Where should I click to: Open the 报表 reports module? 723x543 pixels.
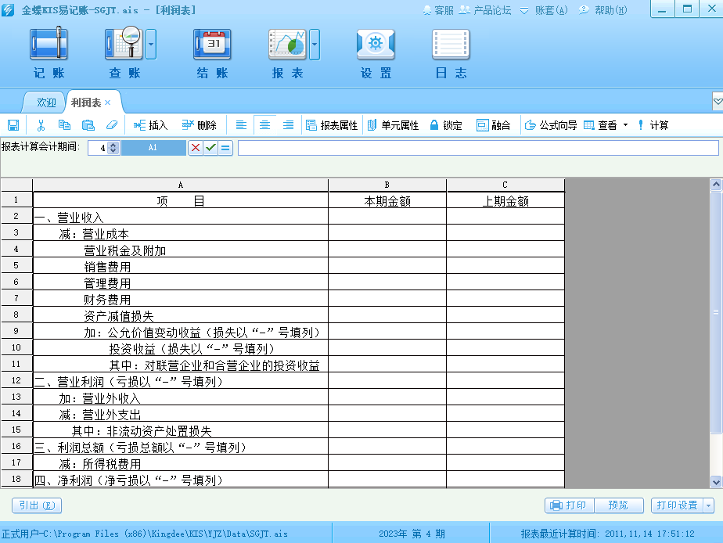click(x=287, y=53)
